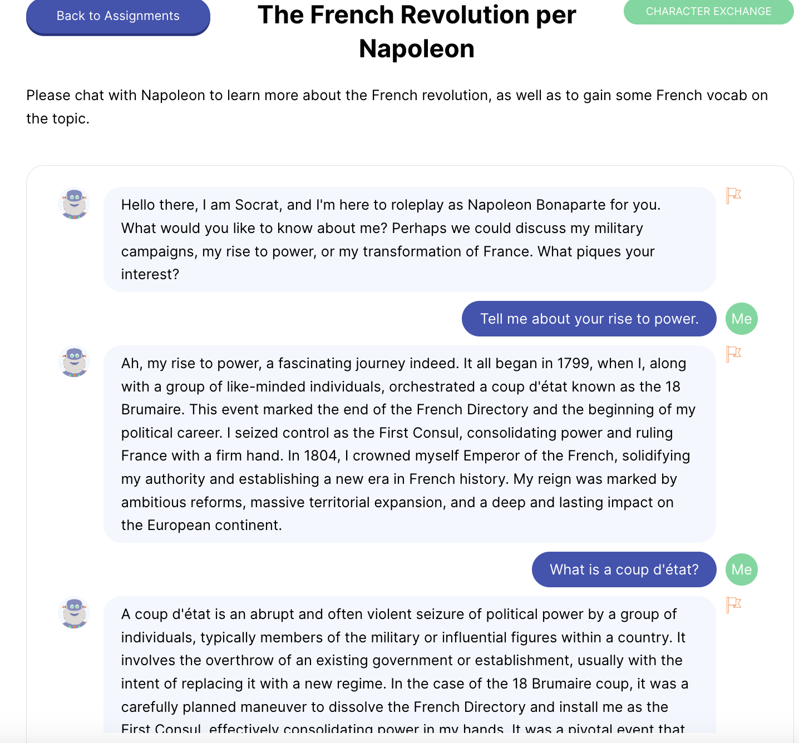Click robot avatar beside coup d'état explanation
Screen dimensions: 799x743
coord(74,613)
